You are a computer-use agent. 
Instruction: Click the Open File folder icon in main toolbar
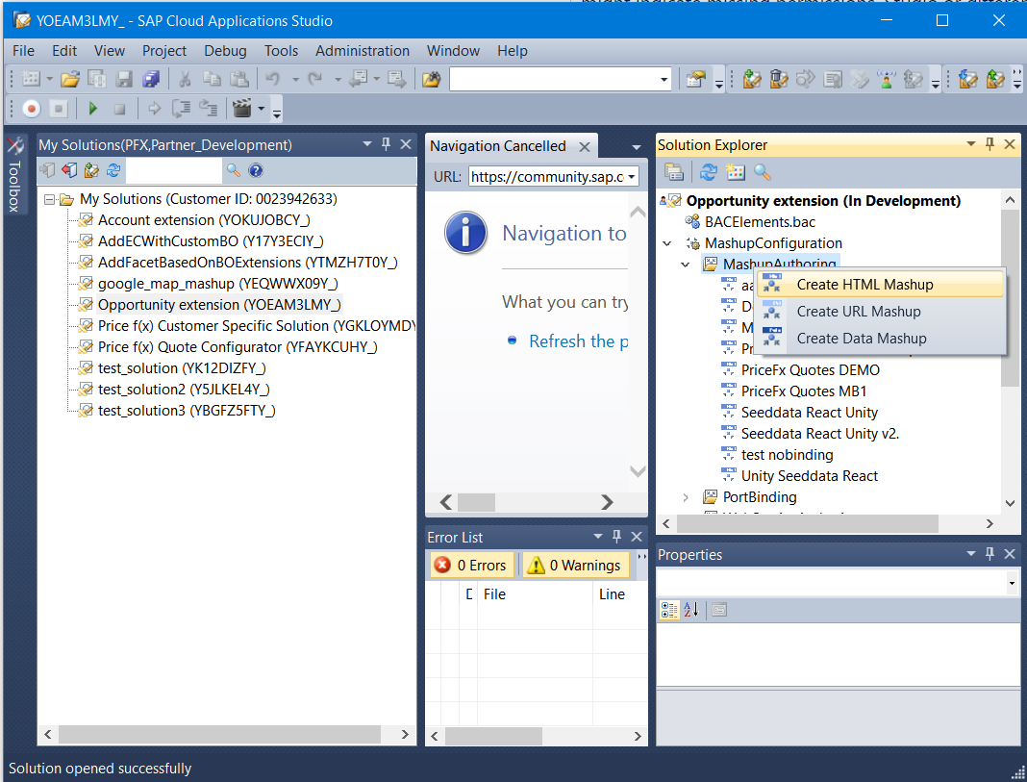click(x=70, y=79)
